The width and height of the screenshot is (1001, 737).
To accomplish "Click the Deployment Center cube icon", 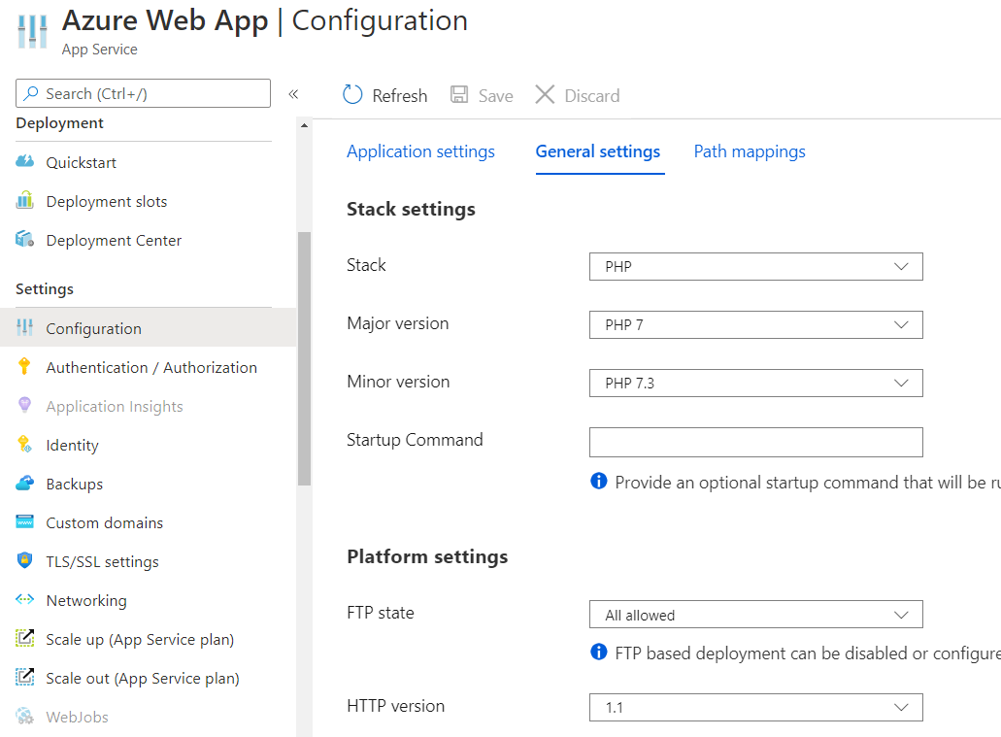I will [x=25, y=240].
